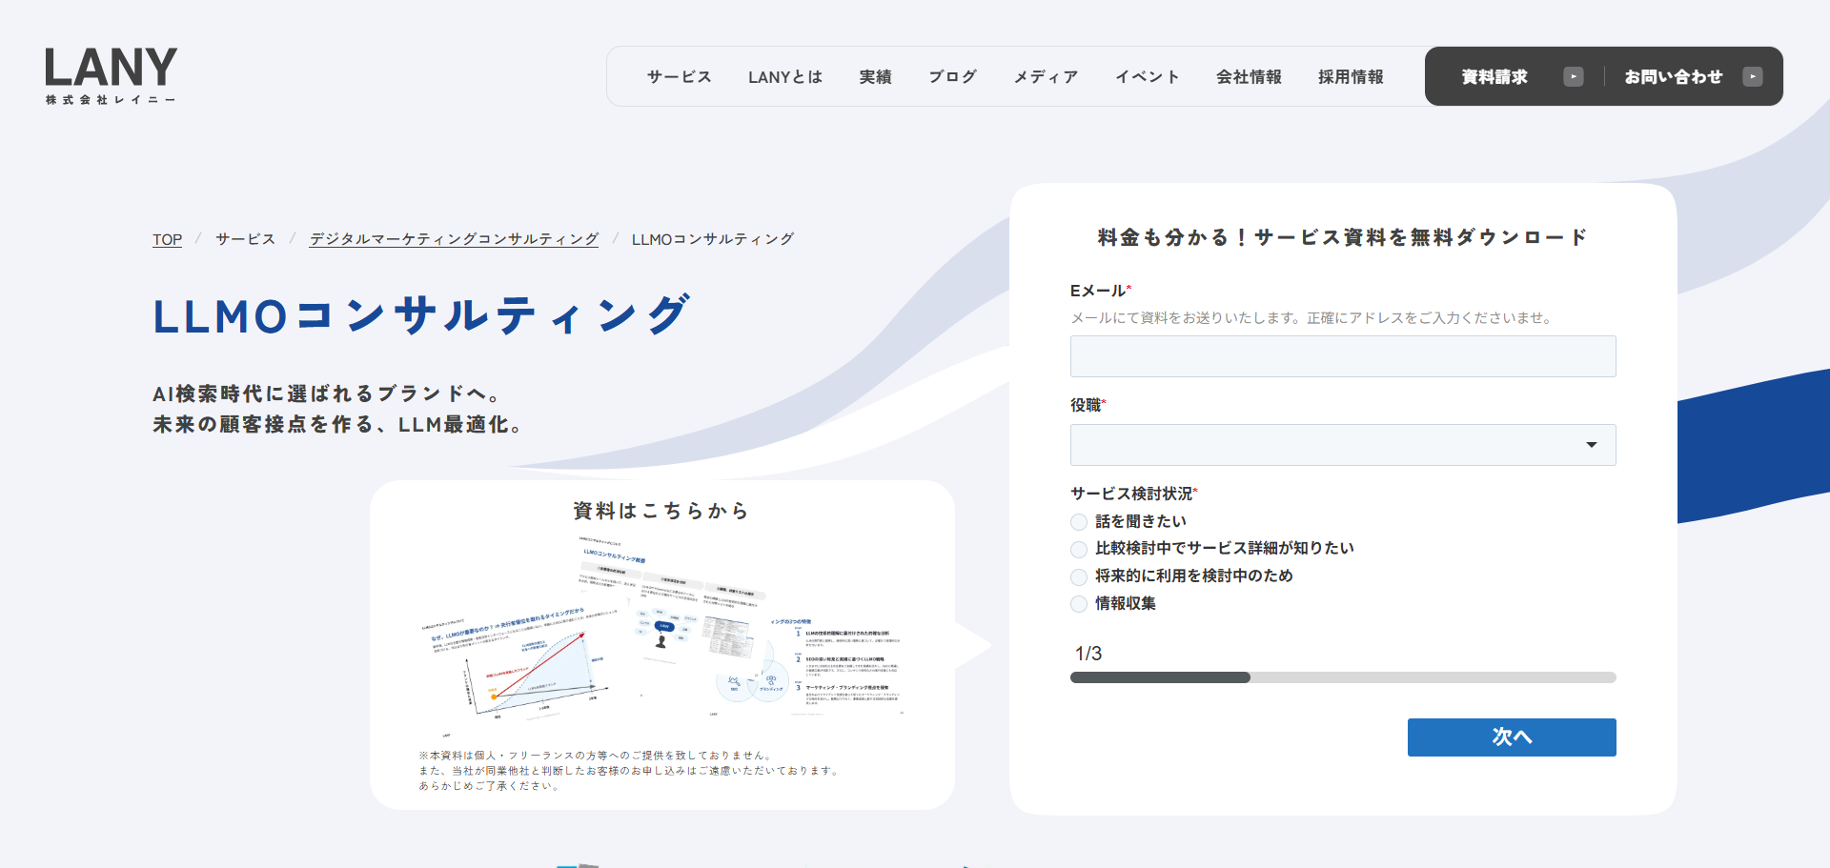Navigate to the ブログ section
The width and height of the screenshot is (1830, 868).
952,76
